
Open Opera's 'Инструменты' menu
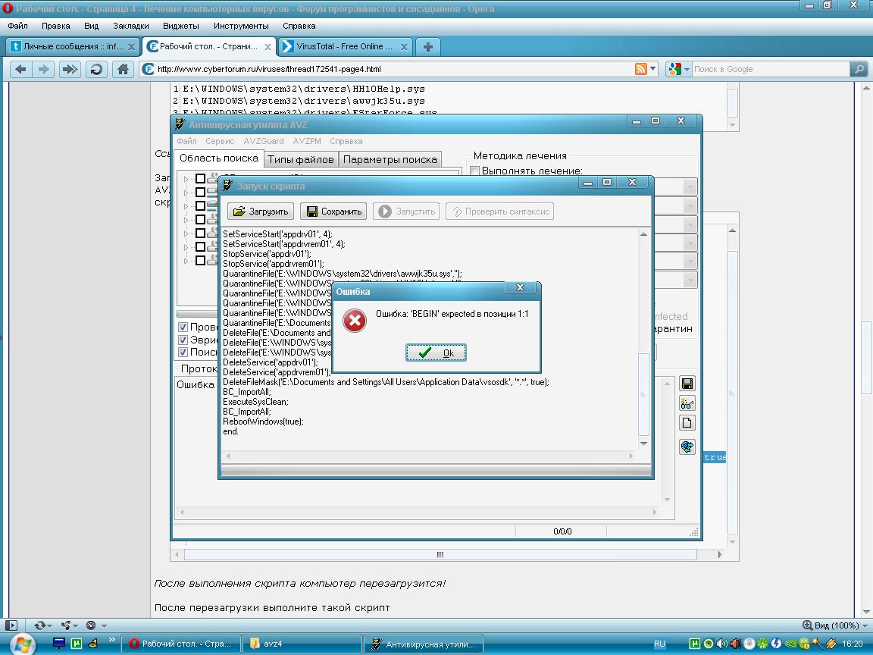click(x=241, y=26)
